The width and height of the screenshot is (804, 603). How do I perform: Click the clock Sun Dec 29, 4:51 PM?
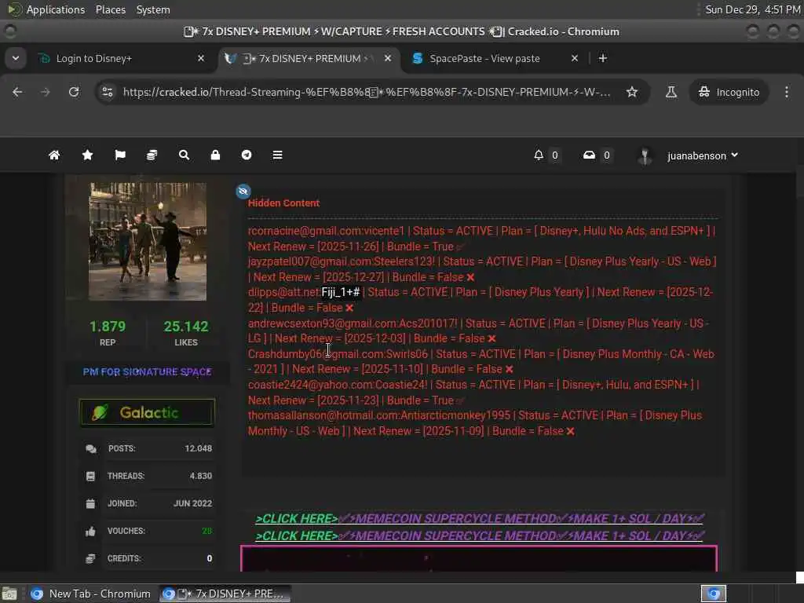[x=752, y=9]
